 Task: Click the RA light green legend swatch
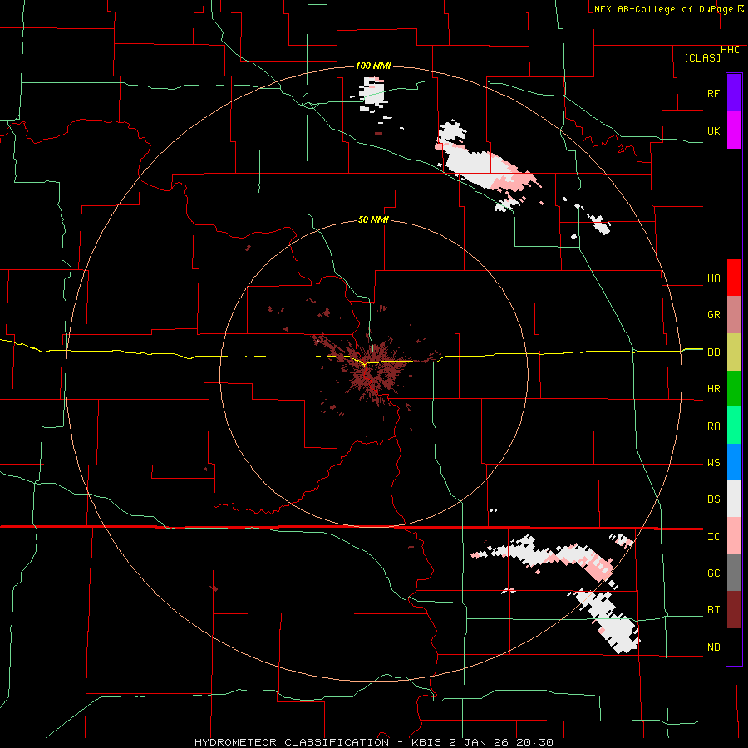click(x=734, y=426)
